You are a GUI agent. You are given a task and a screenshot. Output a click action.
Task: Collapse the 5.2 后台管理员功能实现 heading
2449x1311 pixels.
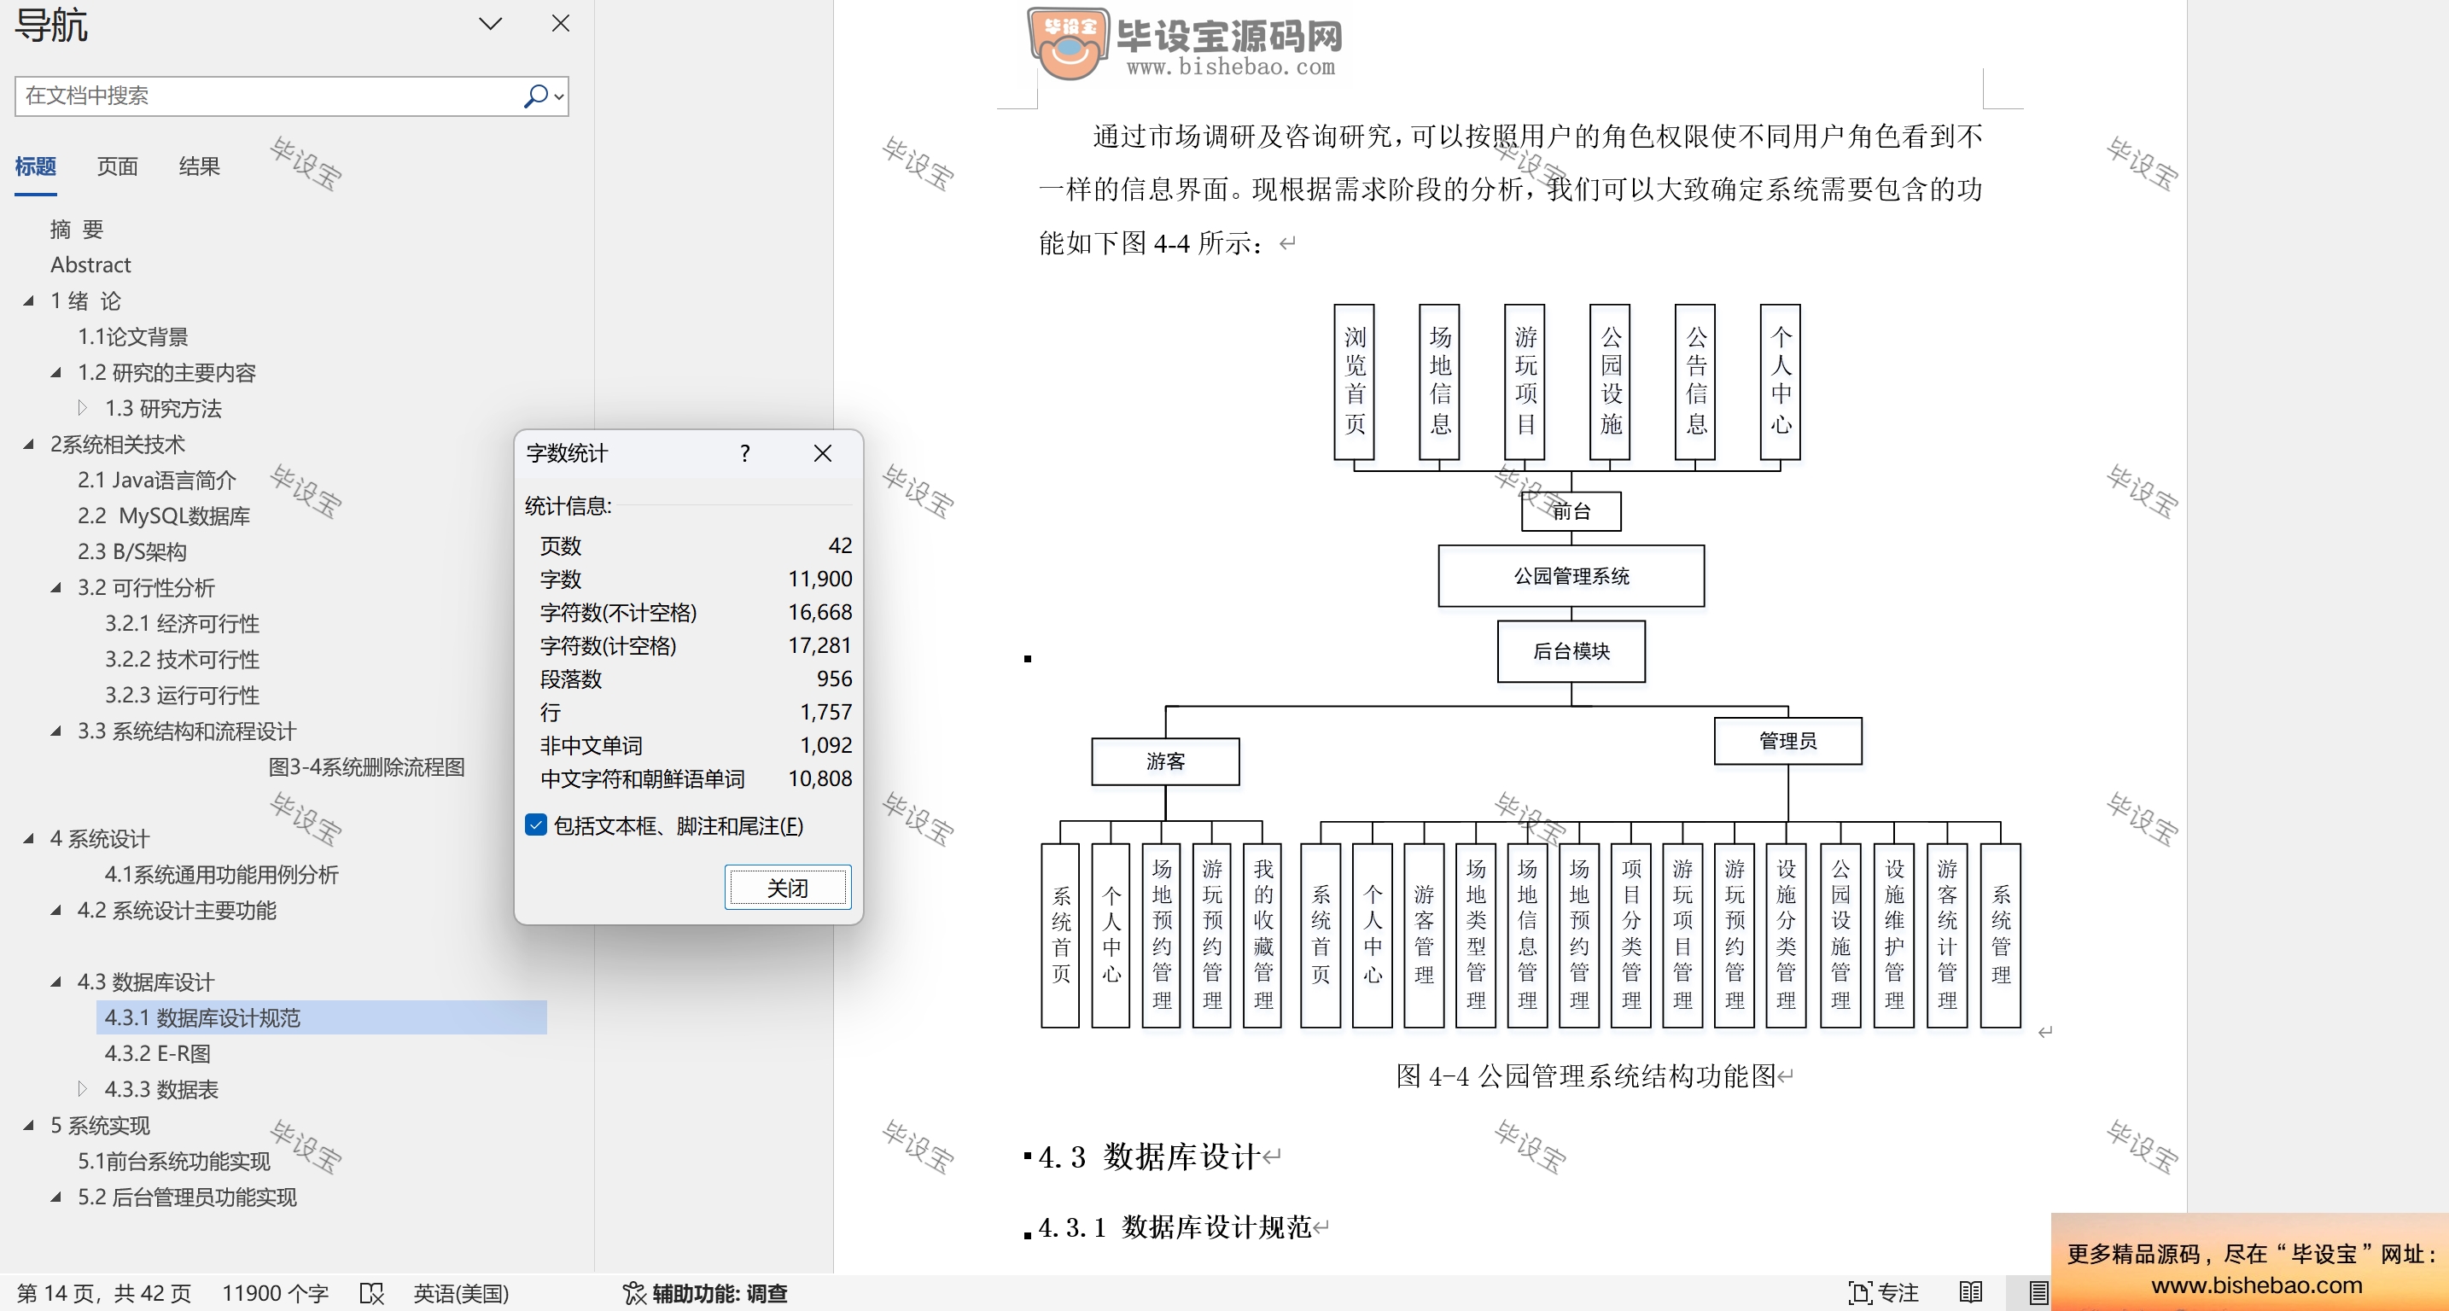56,1197
